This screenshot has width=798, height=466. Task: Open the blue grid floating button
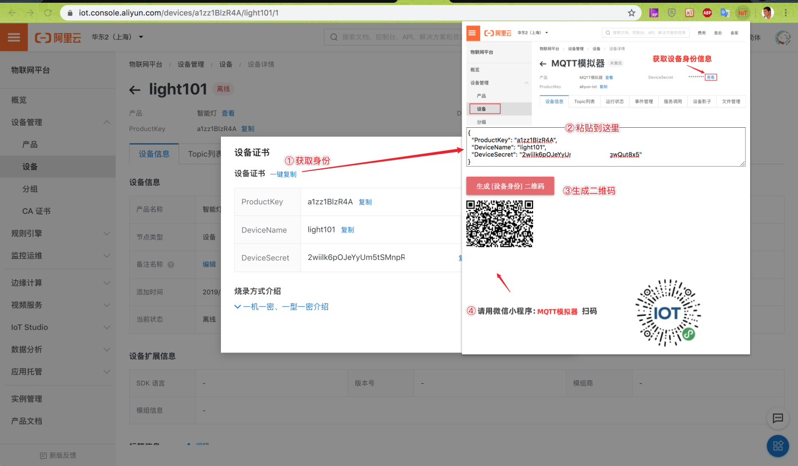tap(778, 446)
